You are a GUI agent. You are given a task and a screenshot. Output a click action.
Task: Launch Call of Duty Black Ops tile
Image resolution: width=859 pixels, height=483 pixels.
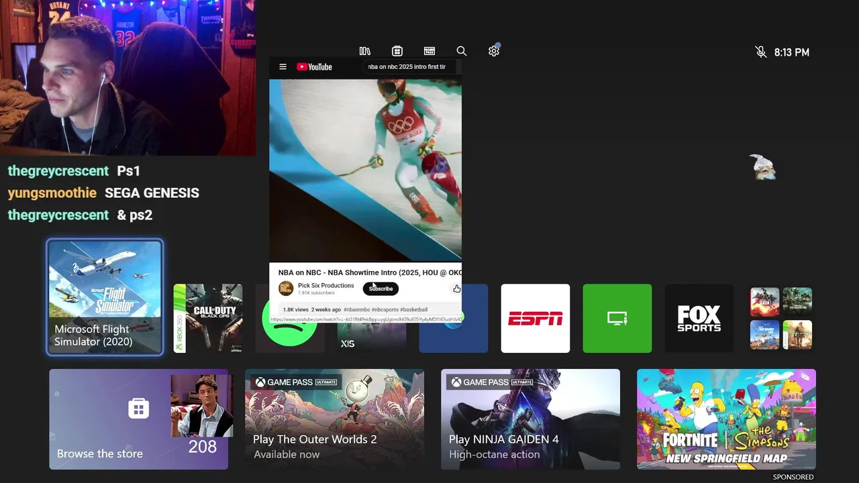208,318
